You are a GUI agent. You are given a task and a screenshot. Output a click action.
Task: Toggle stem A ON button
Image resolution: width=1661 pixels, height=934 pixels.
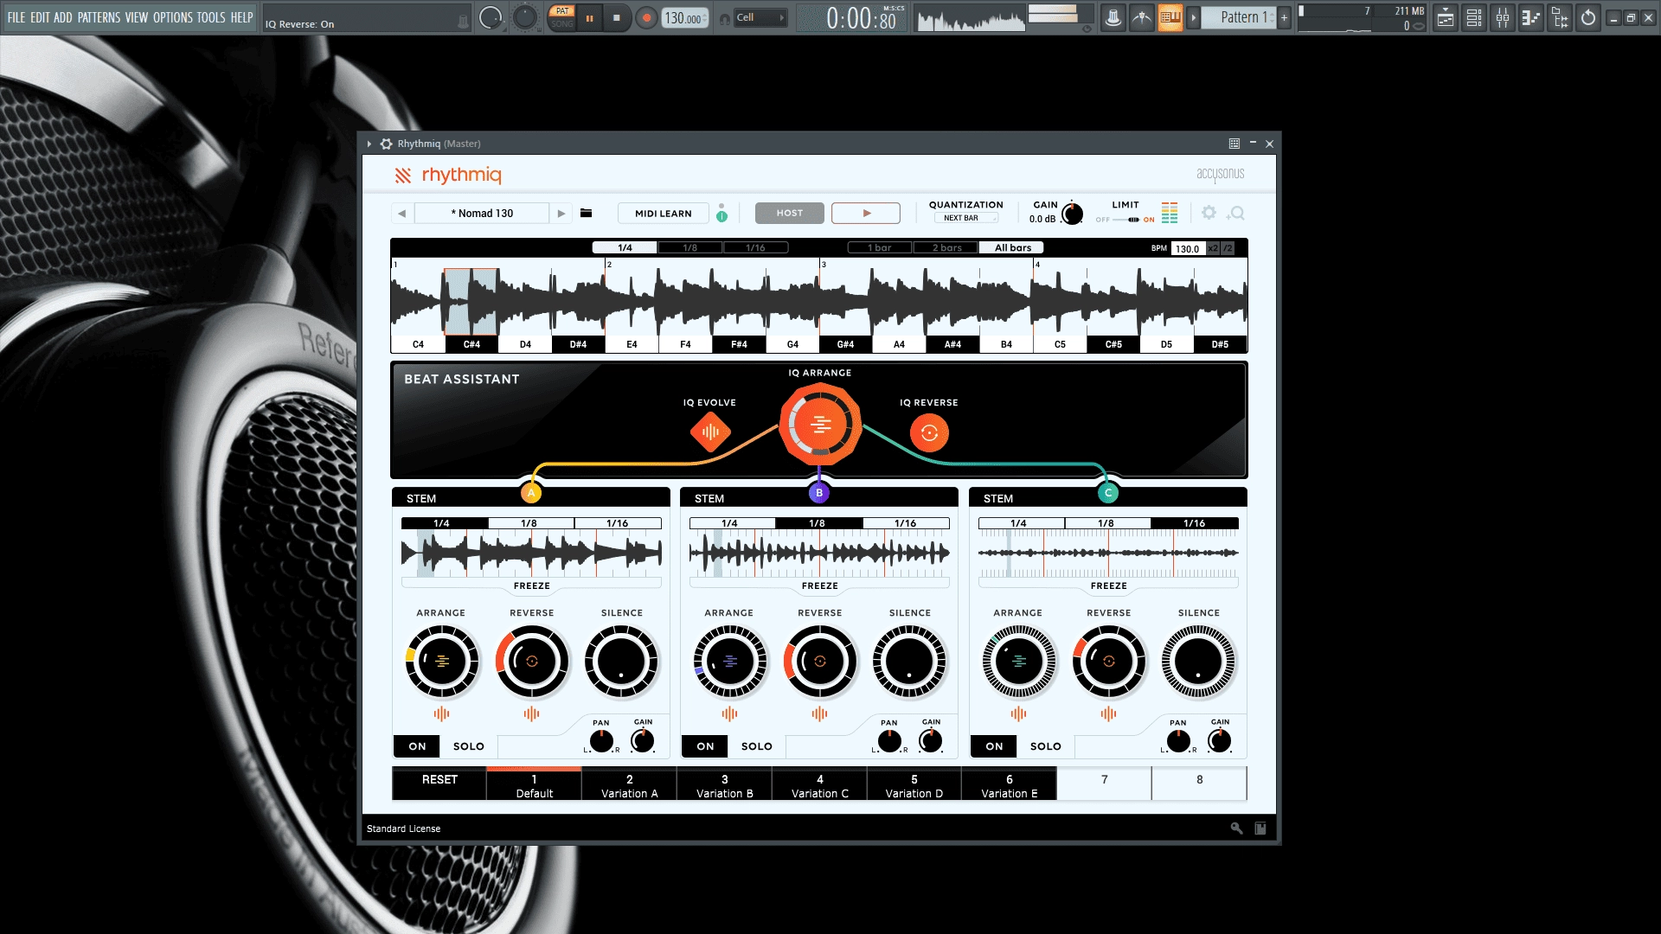click(x=417, y=746)
